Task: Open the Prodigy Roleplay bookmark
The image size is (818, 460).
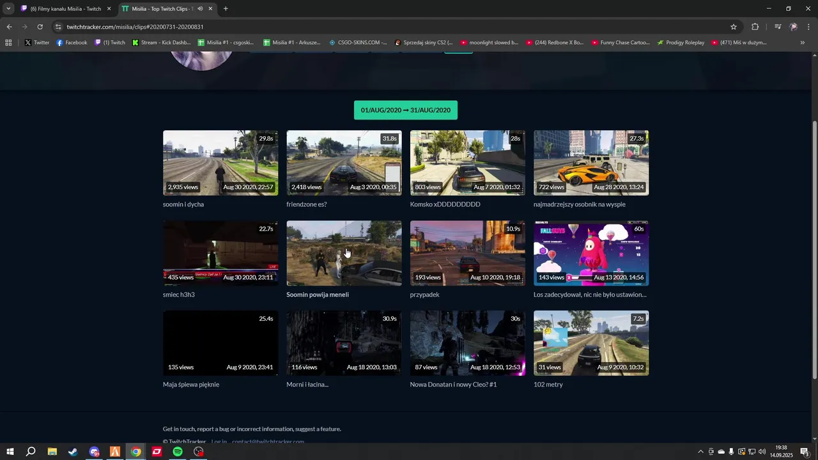Action: (x=681, y=43)
